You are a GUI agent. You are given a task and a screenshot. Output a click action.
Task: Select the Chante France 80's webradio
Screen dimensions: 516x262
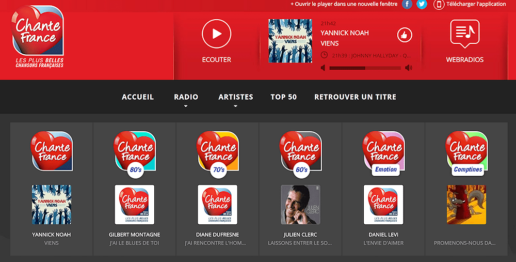click(x=135, y=154)
